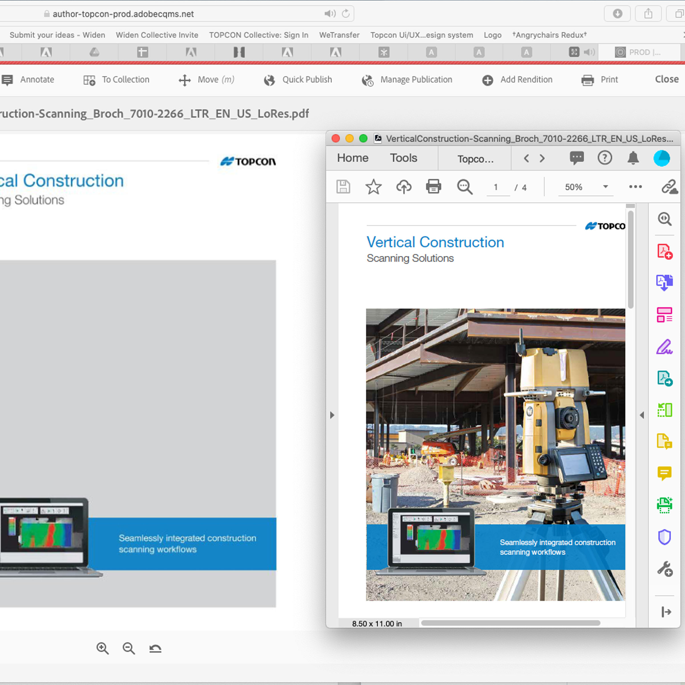Open the TOPCON Collective: Sign In bookmark

259,35
